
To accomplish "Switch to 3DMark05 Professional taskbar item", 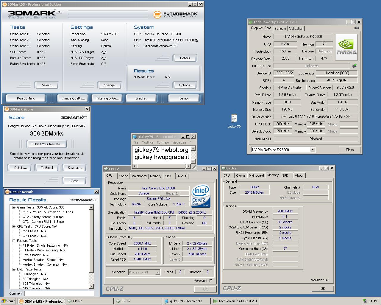I will coord(41,301).
